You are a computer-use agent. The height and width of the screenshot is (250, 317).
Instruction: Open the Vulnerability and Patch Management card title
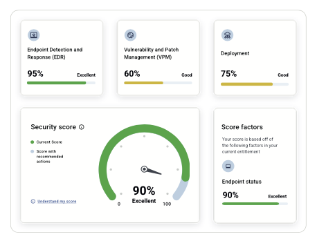coord(152,53)
